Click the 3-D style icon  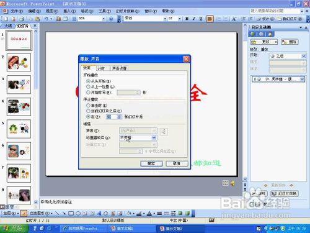(187, 213)
